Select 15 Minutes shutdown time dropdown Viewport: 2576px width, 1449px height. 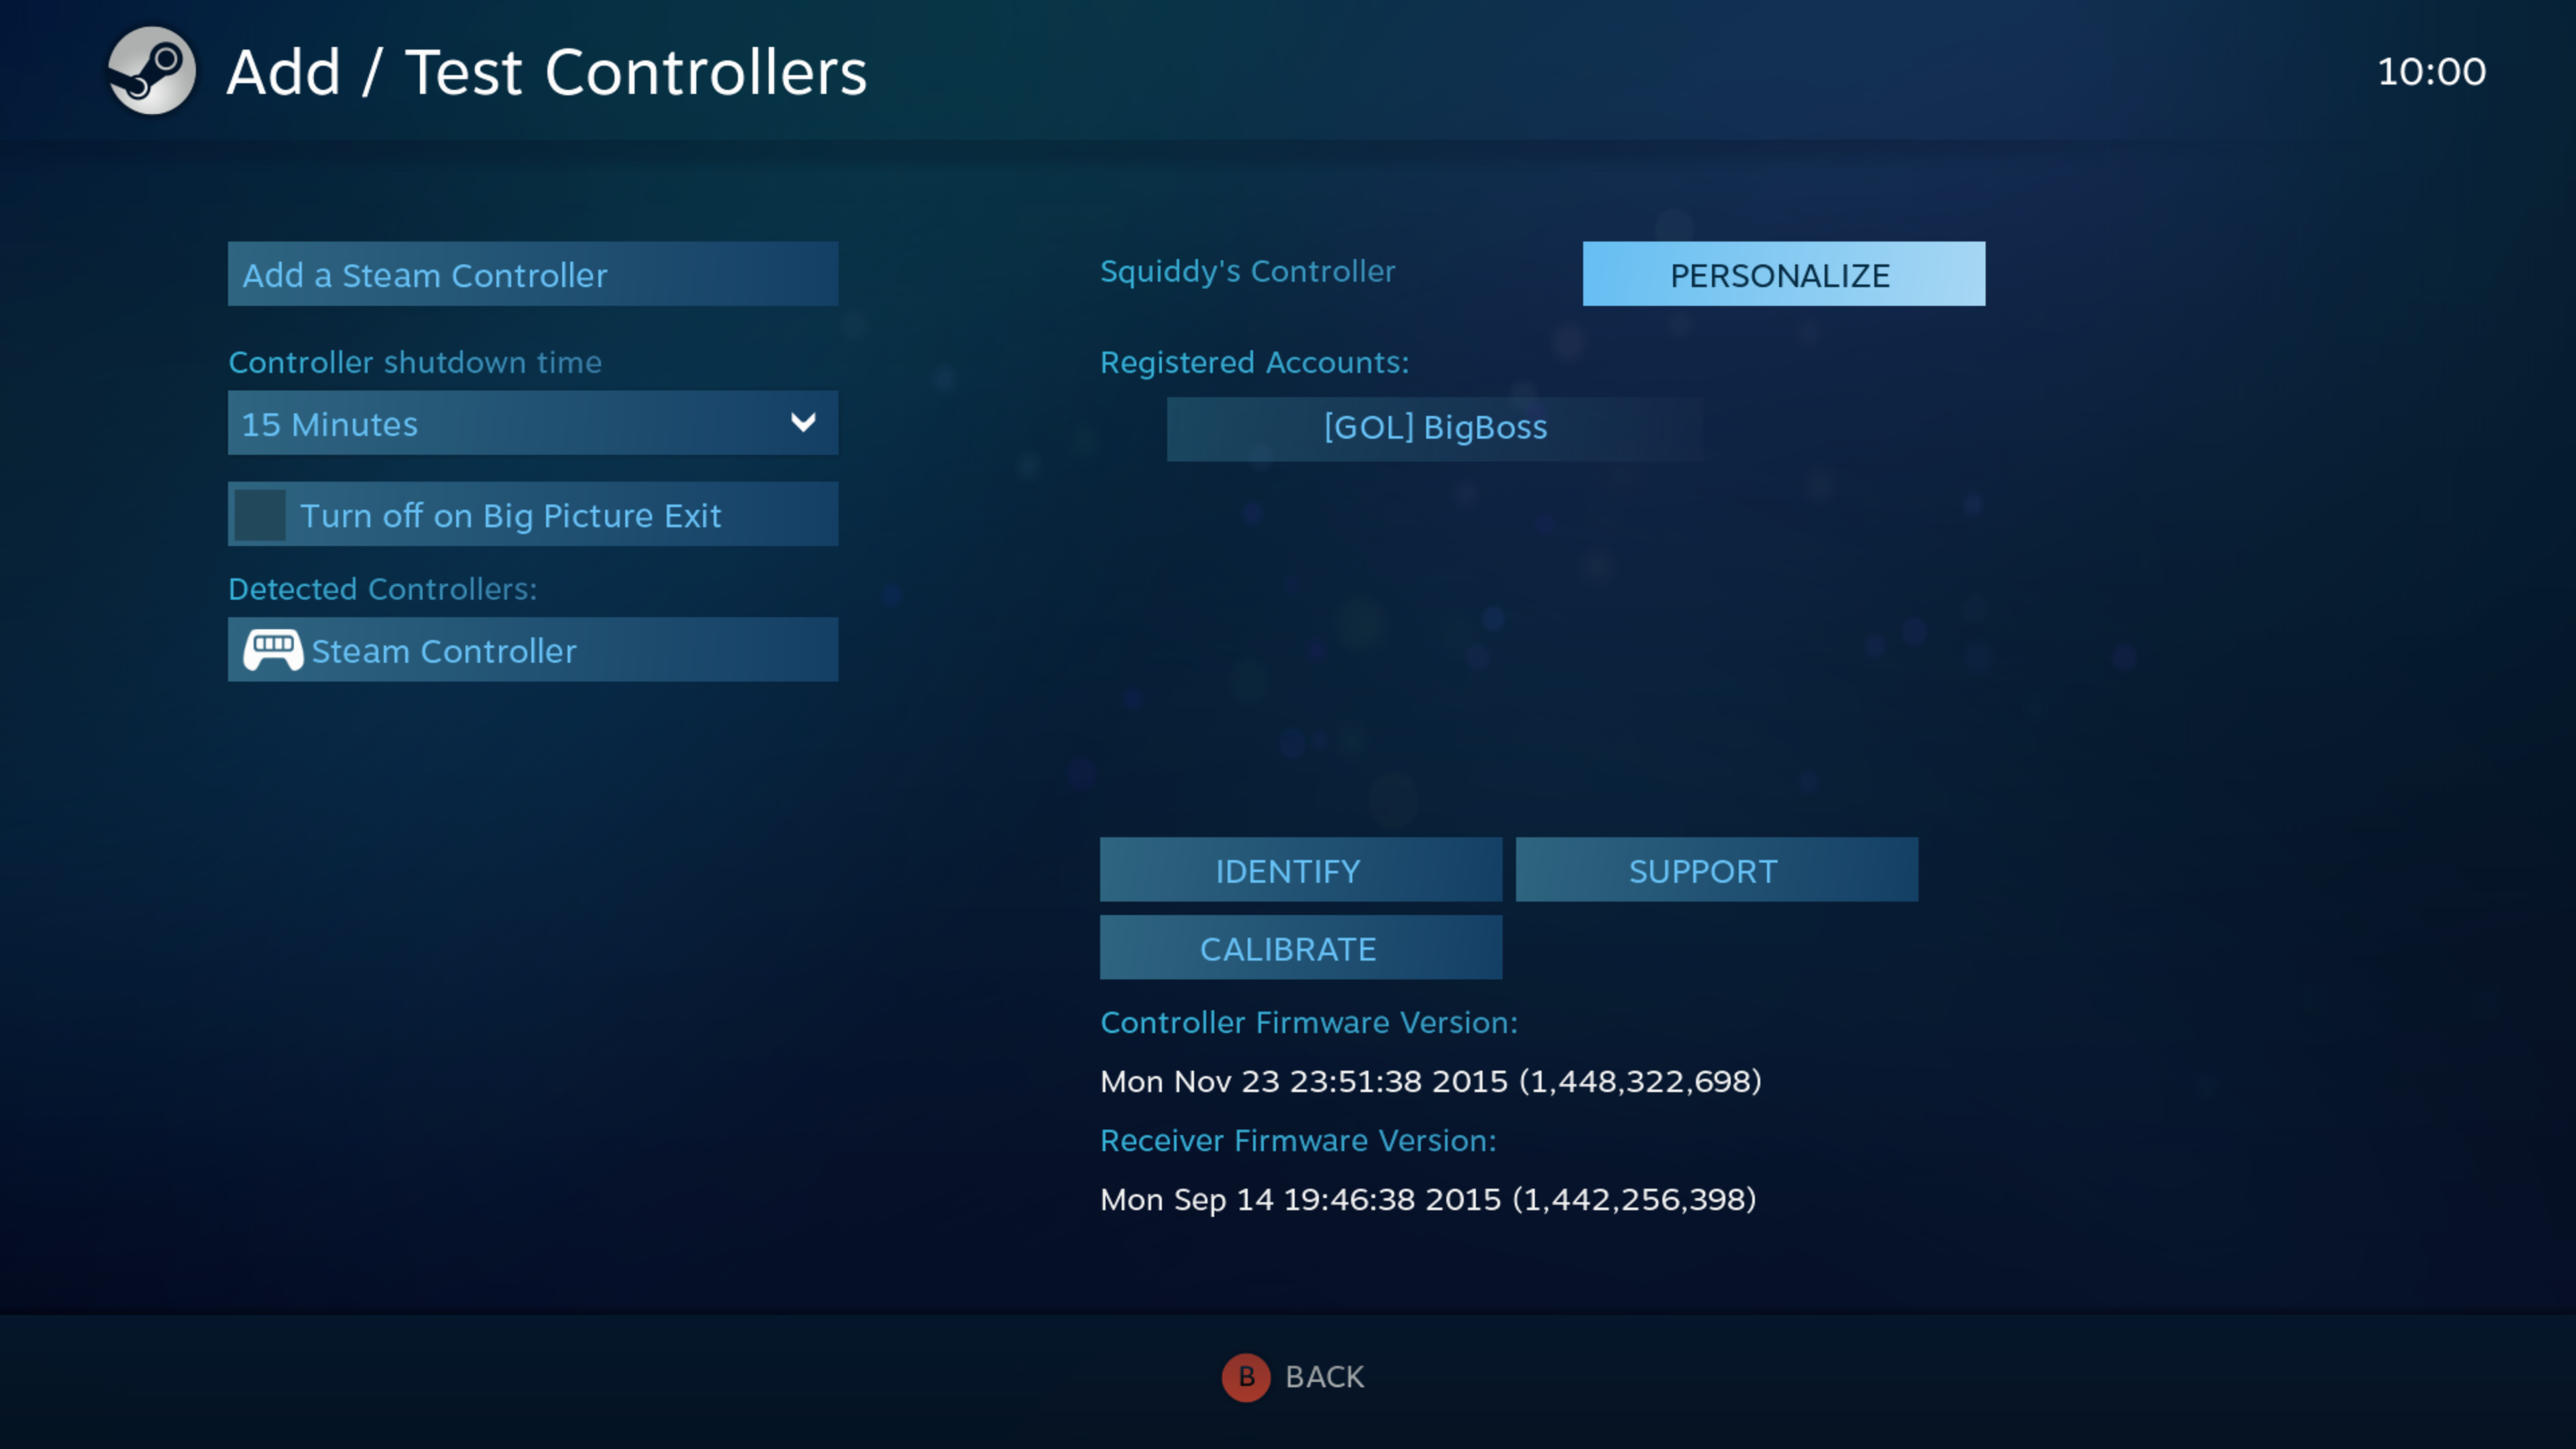coord(531,421)
